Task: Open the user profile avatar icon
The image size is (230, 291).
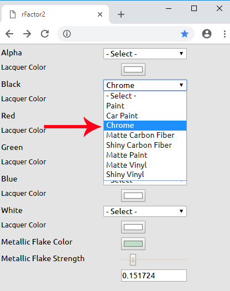Action: (207, 34)
